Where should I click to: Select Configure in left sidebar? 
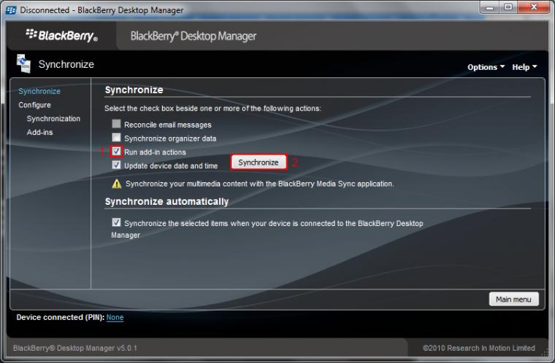[x=35, y=105]
